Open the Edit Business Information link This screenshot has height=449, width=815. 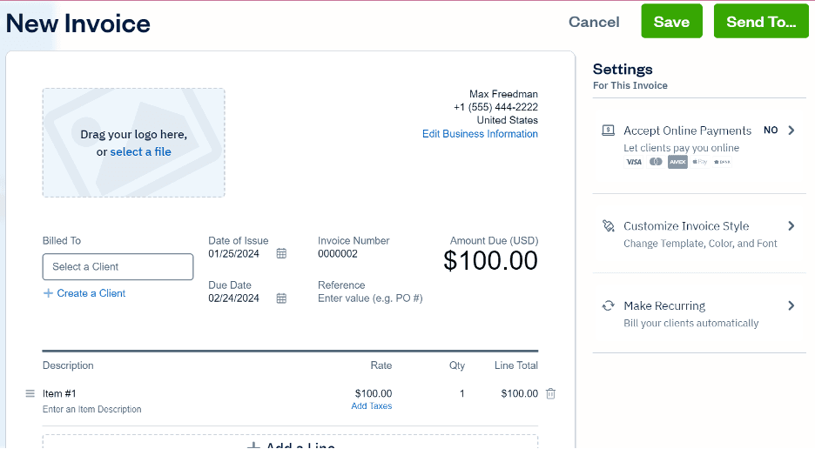[x=480, y=134]
